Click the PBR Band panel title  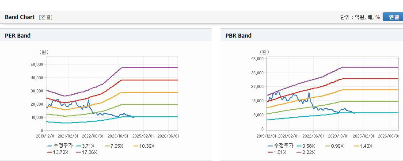pos(238,36)
